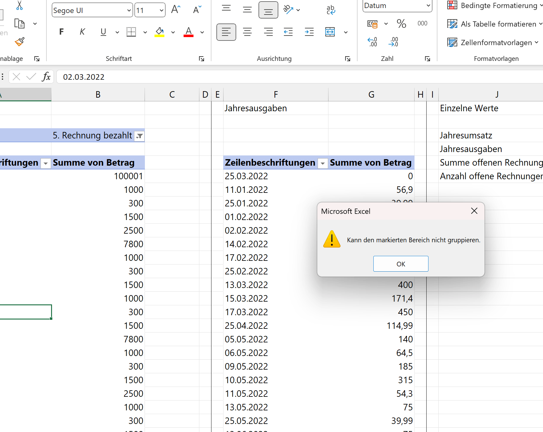The image size is (543, 432).
Task: Open the clipboard pane dialog launcher
Action: coord(37,59)
